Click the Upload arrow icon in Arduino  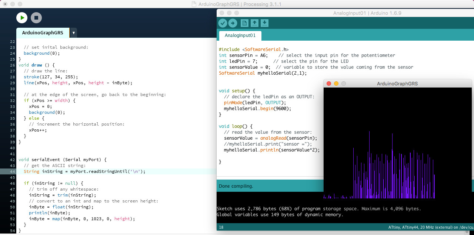point(233,23)
